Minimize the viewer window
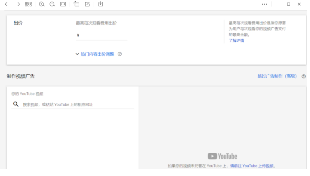310x176 pixels. click(x=278, y=4)
